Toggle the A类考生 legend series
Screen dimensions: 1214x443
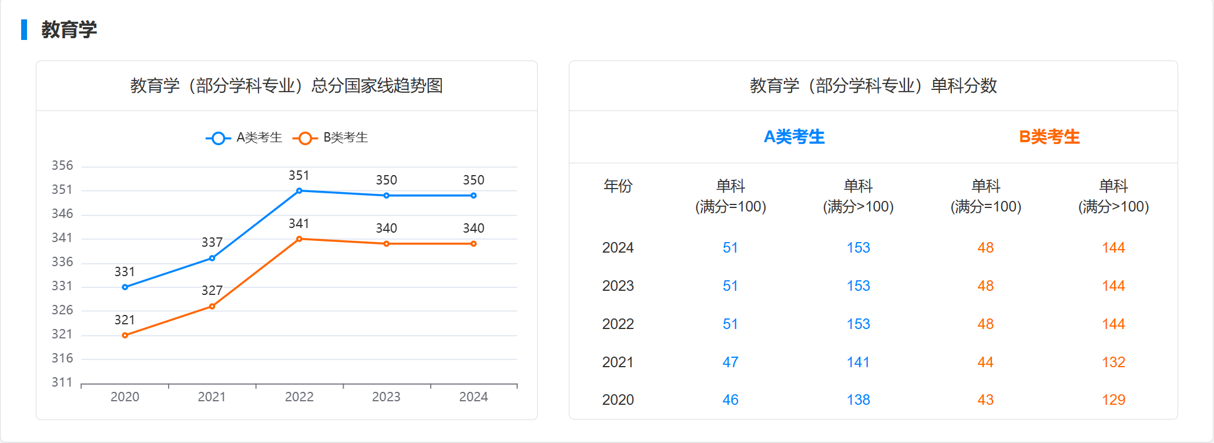click(x=244, y=138)
